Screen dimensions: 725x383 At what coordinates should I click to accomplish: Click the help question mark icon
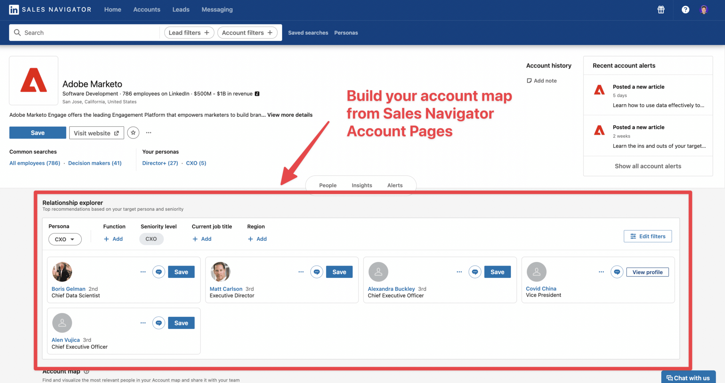685,10
